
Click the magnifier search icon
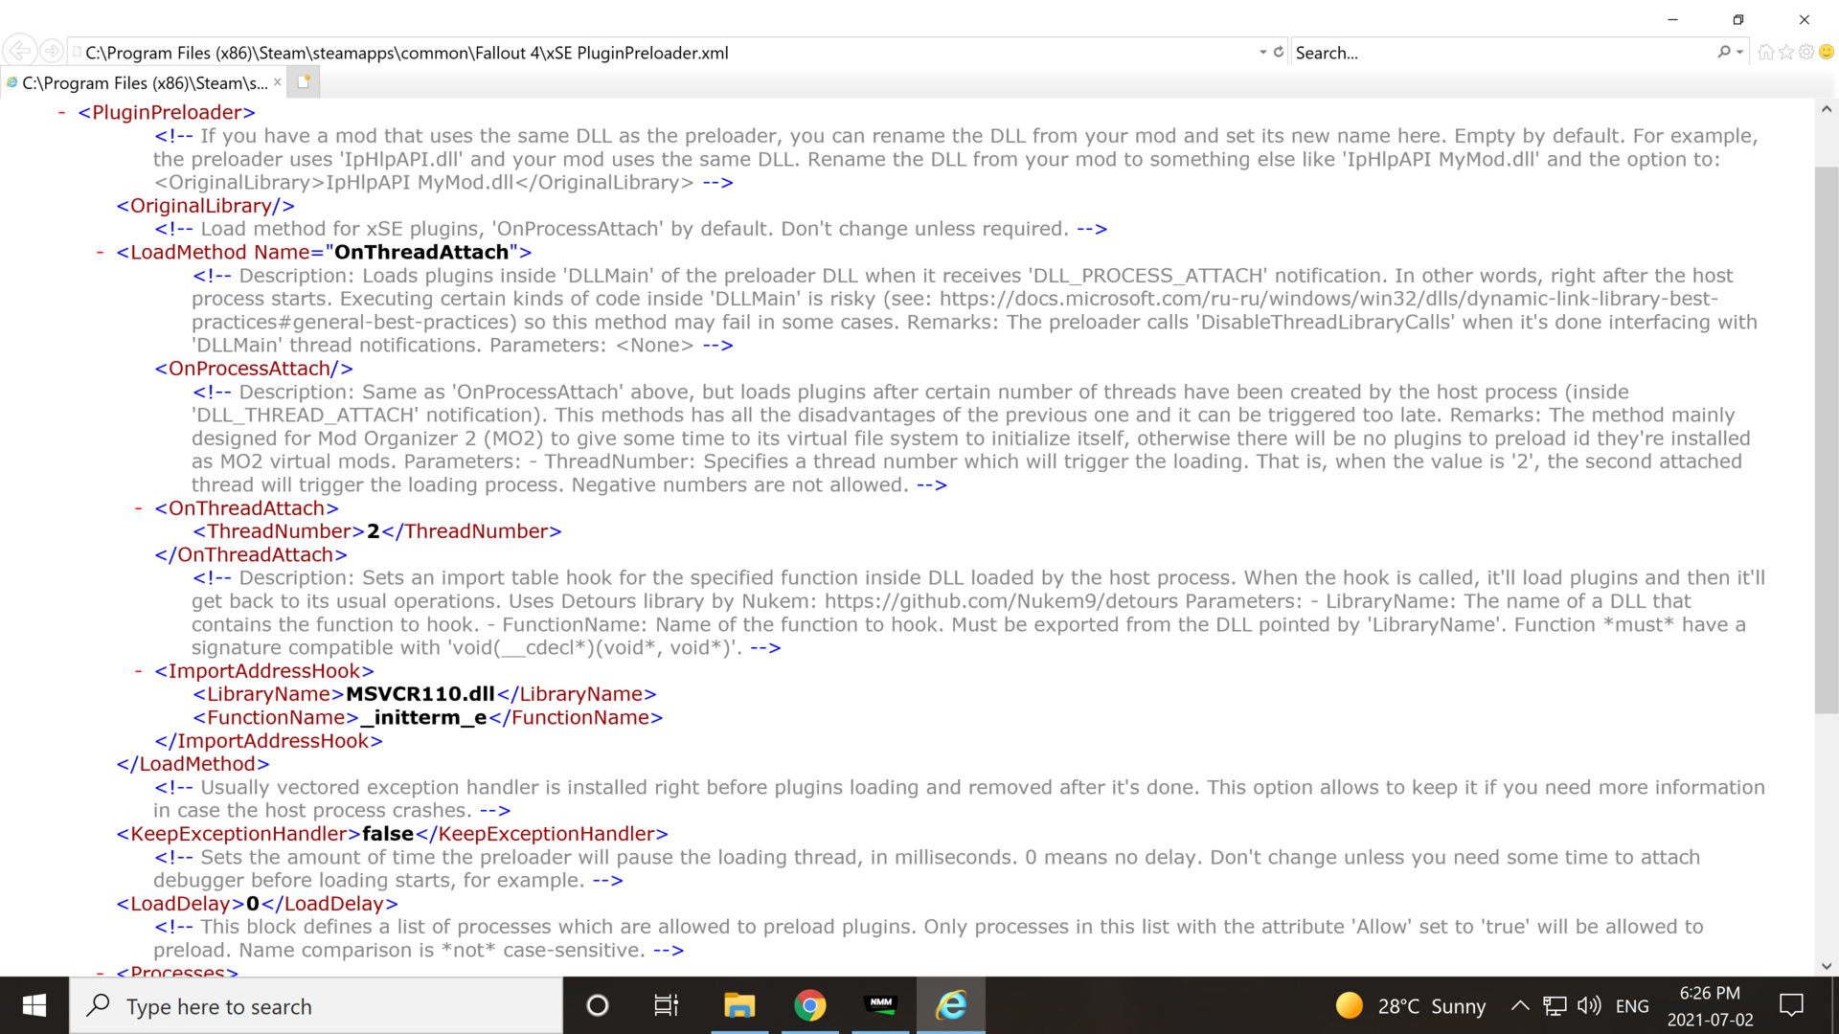(x=1724, y=52)
